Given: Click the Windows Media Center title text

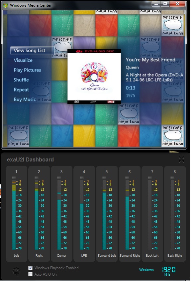Looking at the screenshot, I should click(31, 5).
